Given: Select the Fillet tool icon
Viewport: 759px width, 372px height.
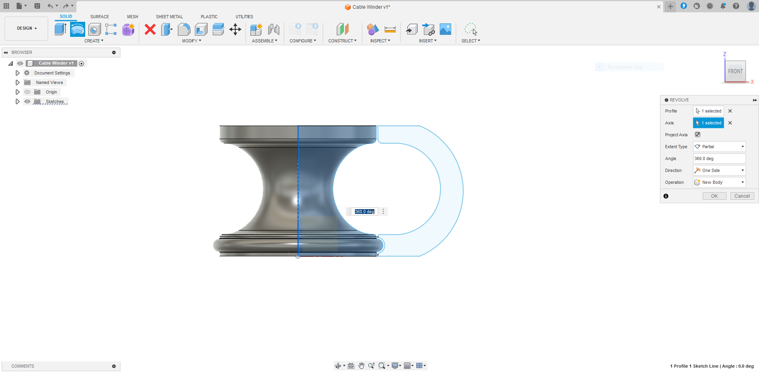Looking at the screenshot, I should click(184, 29).
